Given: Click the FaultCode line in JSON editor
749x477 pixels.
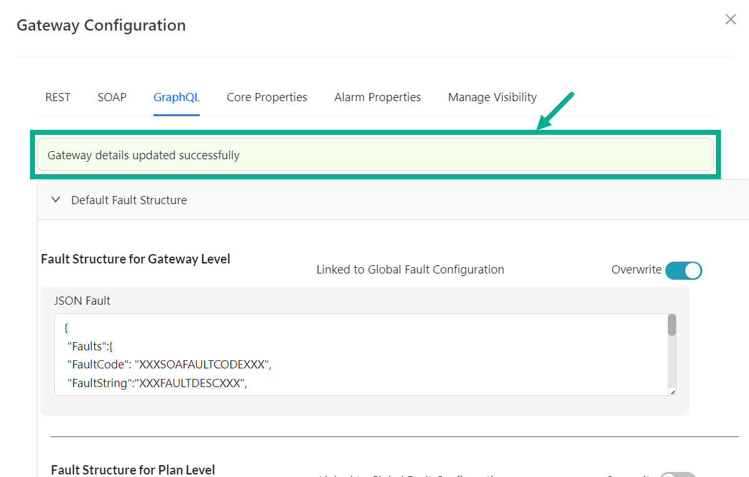Looking at the screenshot, I should click(170, 365).
